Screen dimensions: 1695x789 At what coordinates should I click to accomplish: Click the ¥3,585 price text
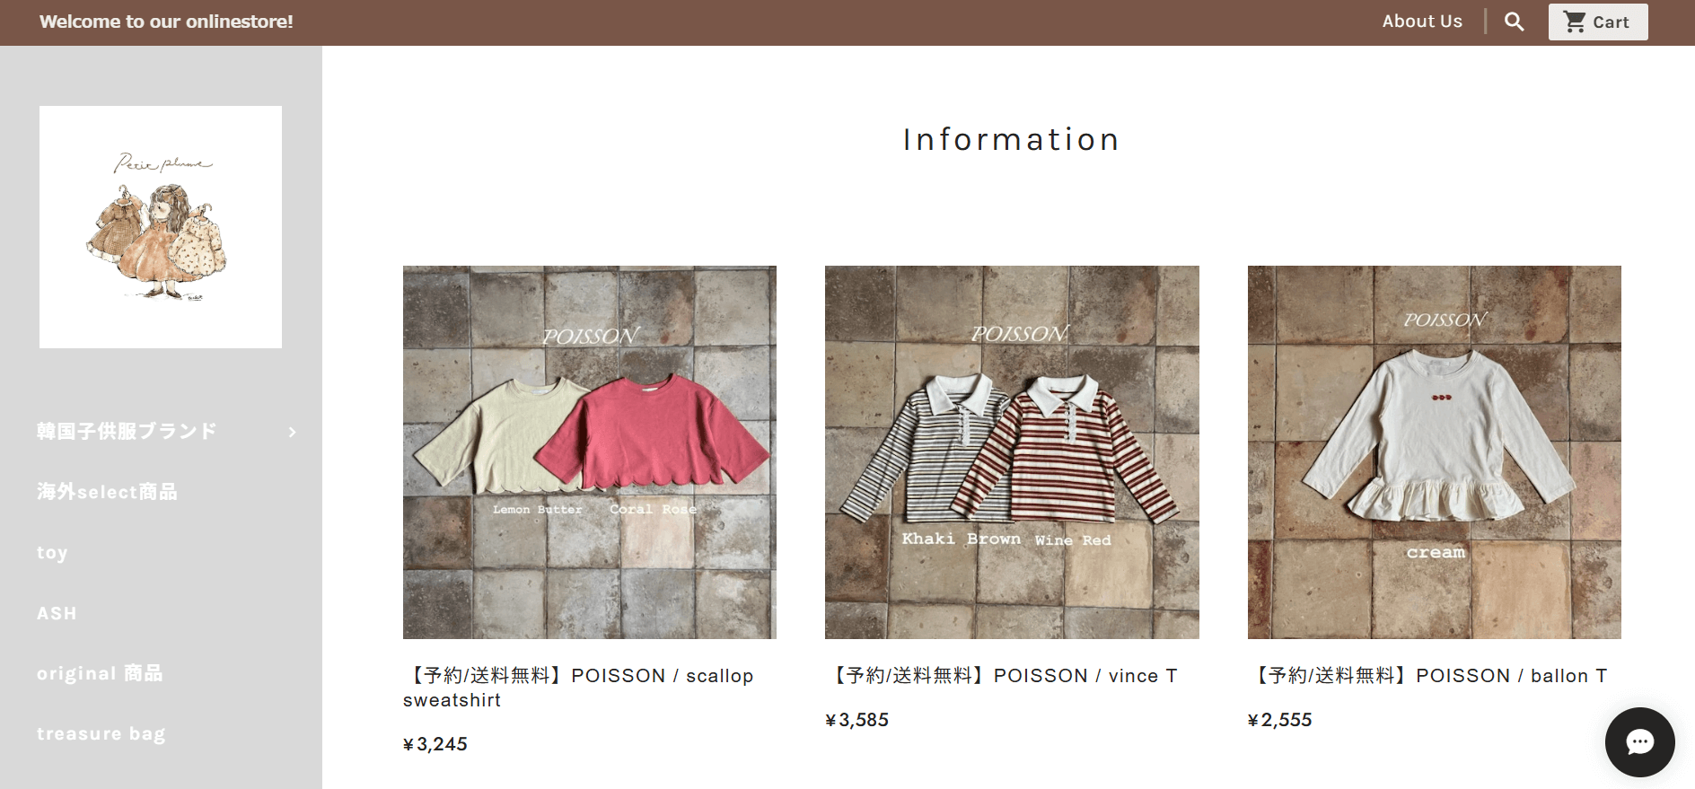pyautogui.click(x=857, y=720)
